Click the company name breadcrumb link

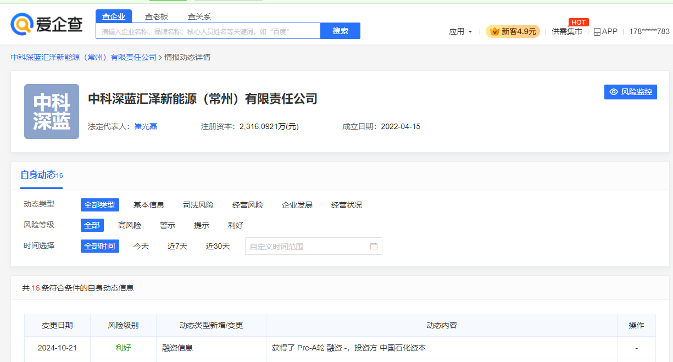(x=84, y=57)
